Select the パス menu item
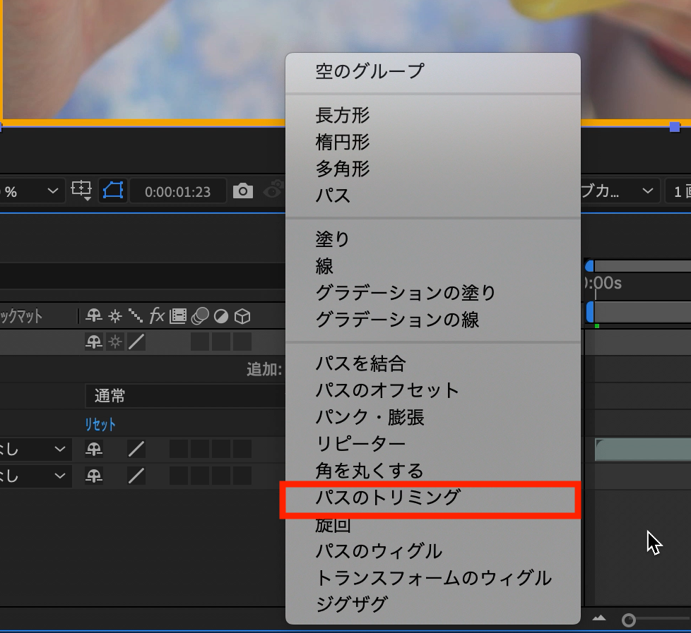The image size is (691, 633). coord(432,195)
